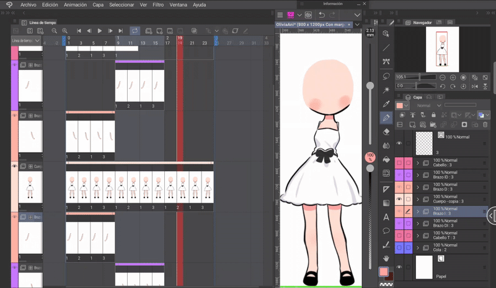The width and height of the screenshot is (496, 288).
Task: Select the Hand move tool
Action: (x=386, y=258)
